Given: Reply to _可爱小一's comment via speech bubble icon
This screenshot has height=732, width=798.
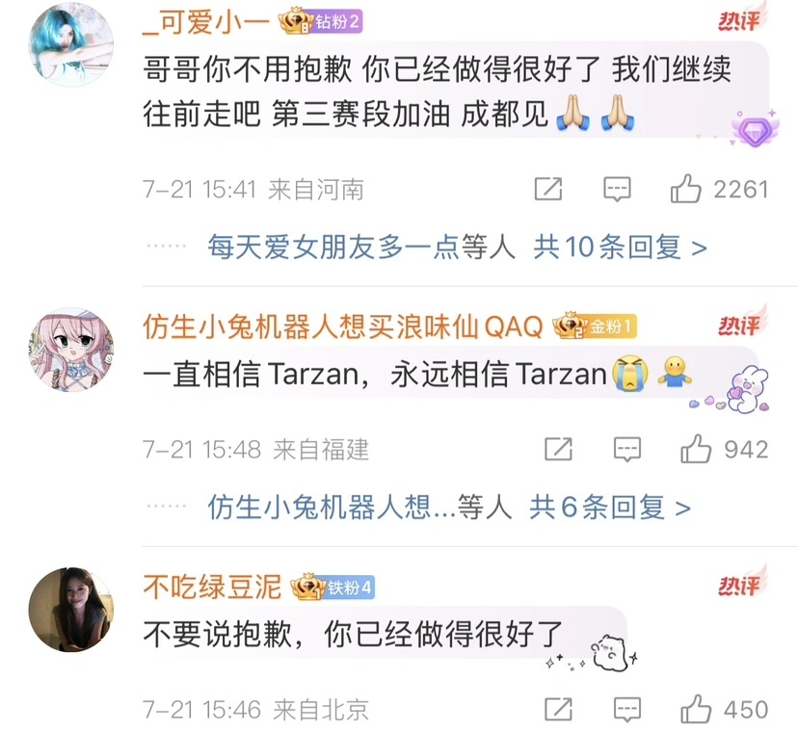Looking at the screenshot, I should click(617, 190).
